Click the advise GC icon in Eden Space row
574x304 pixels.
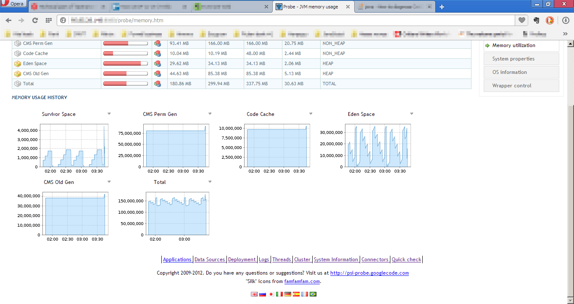tap(158, 63)
